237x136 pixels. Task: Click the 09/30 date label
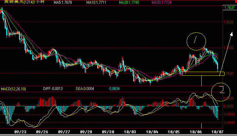pos(108,132)
